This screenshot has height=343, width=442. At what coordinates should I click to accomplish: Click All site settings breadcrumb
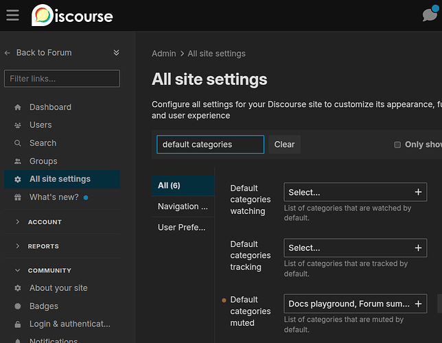216,54
